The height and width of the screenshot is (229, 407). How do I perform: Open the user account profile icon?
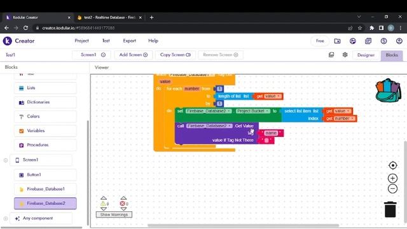(399, 41)
